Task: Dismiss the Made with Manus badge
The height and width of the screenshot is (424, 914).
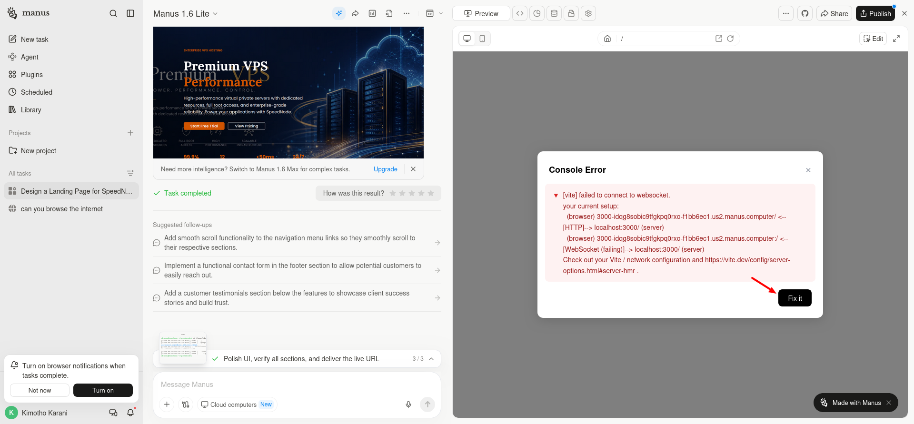Action: 889,403
